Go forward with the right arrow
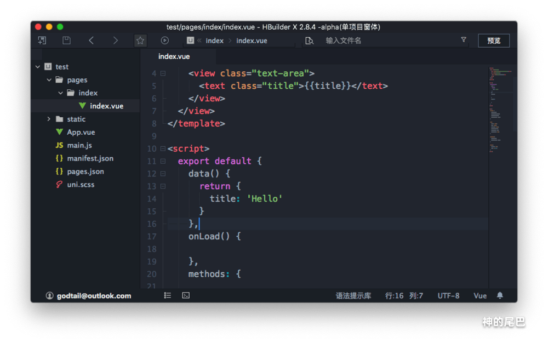The image size is (548, 343). pos(115,41)
